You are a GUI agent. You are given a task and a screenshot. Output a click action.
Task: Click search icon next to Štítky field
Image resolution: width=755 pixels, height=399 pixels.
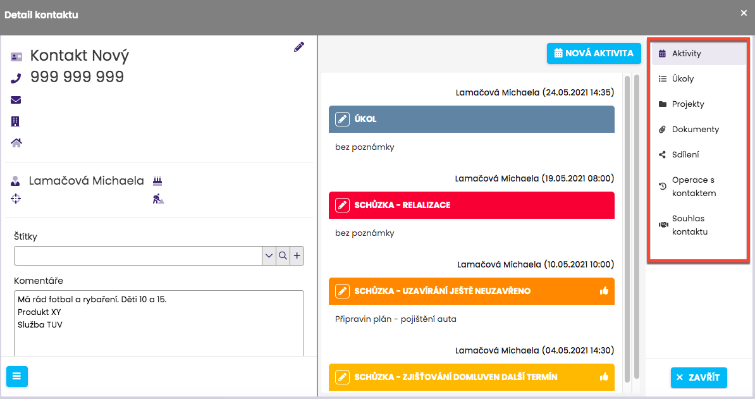tap(283, 255)
